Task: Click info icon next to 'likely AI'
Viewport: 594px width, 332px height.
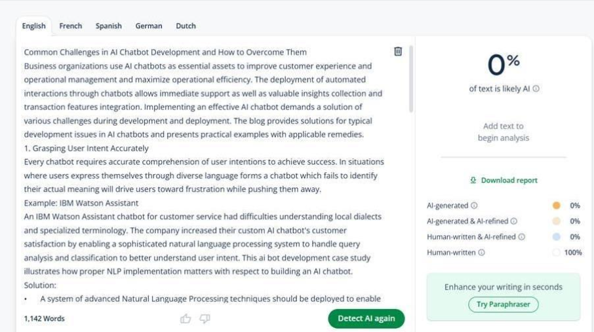Action: point(536,89)
